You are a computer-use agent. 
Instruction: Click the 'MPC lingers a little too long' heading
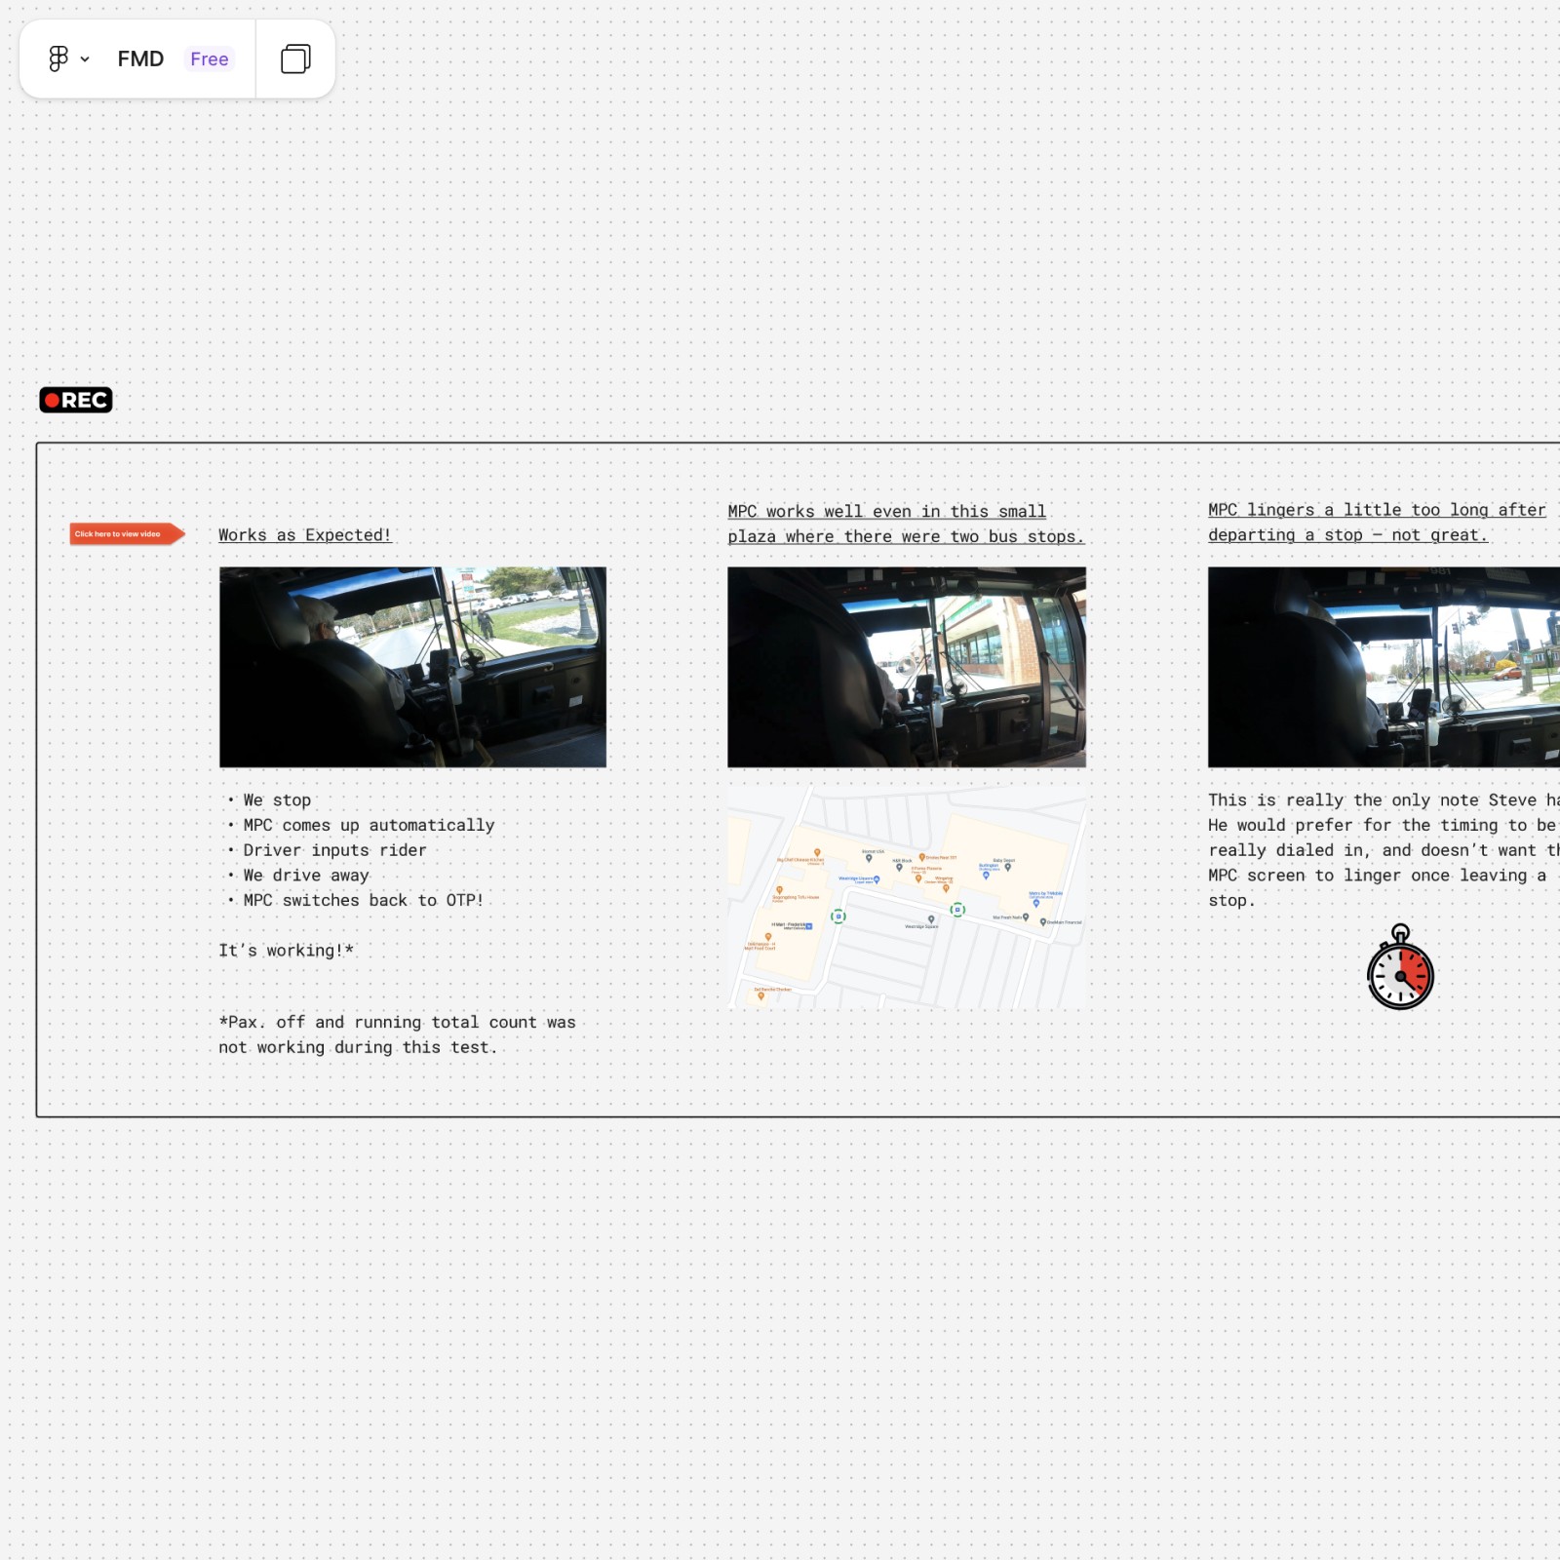pos(1375,522)
